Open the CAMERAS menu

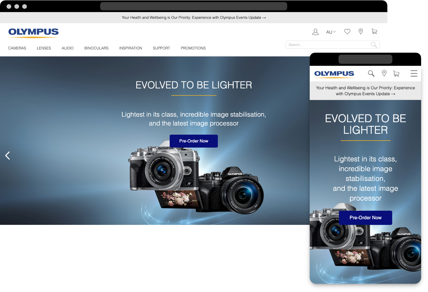click(17, 48)
